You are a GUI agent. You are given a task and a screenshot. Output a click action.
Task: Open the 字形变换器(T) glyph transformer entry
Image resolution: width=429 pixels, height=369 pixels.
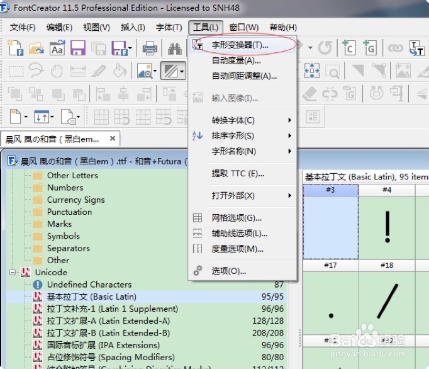point(242,45)
